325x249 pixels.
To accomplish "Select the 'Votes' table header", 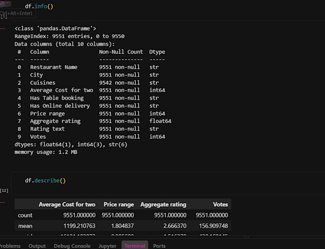I will click(x=220, y=204).
